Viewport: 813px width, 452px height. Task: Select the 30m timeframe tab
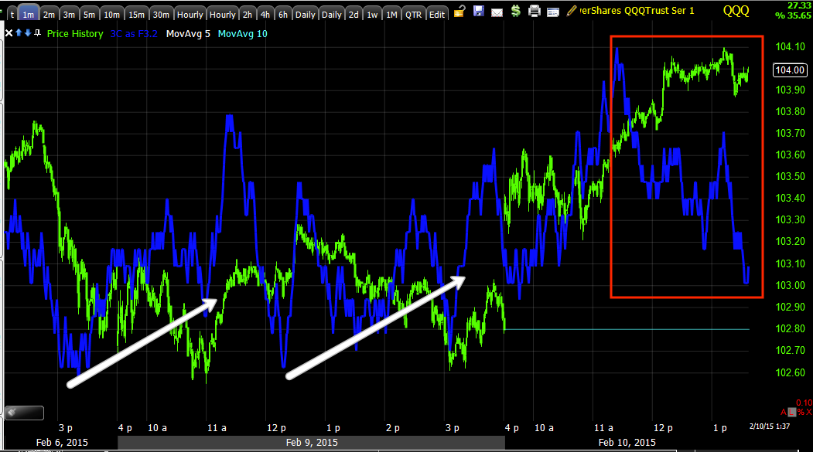point(161,15)
